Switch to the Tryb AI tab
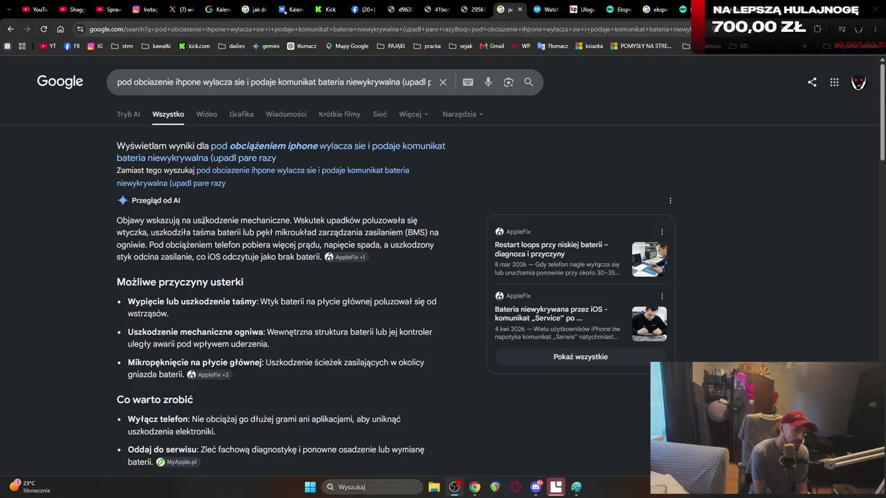Image resolution: width=886 pixels, height=498 pixels. [128, 114]
